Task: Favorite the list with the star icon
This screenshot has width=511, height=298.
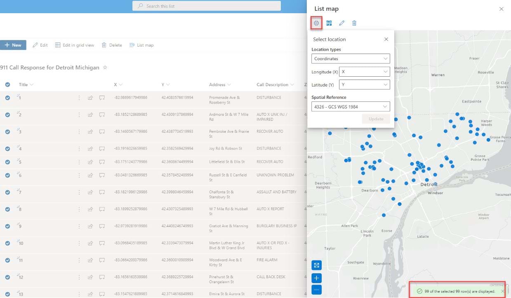Action: click(105, 67)
